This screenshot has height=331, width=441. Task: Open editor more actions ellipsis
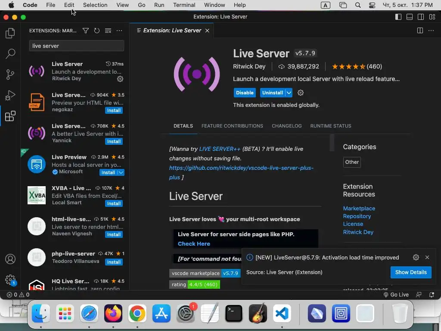[x=431, y=31]
